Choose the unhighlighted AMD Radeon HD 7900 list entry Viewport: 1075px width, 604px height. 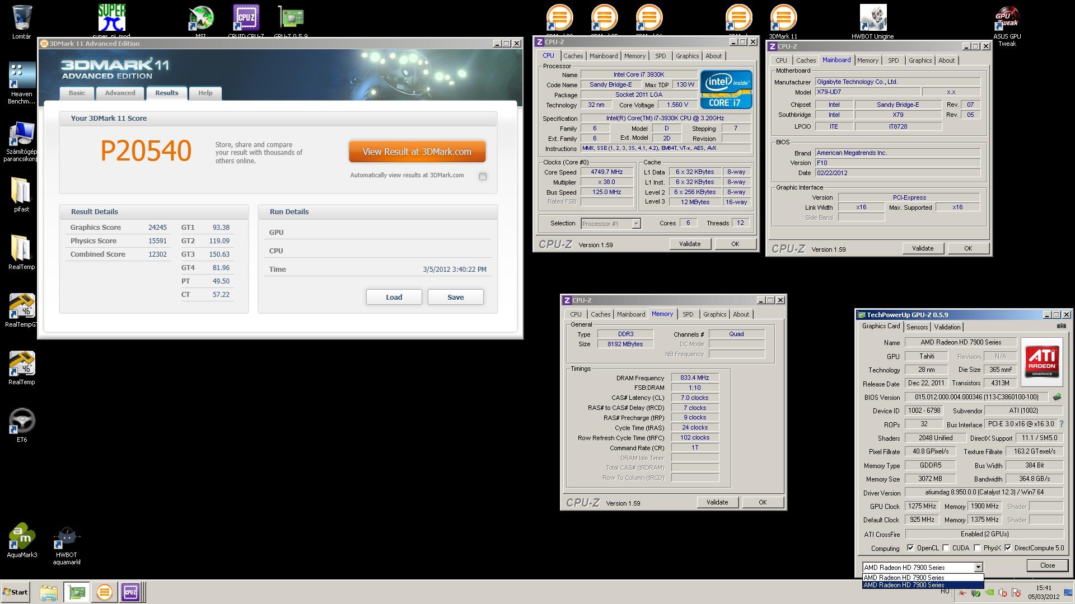(922, 578)
